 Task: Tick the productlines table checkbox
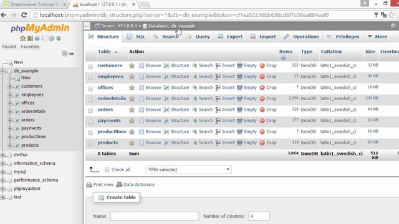click(x=90, y=133)
